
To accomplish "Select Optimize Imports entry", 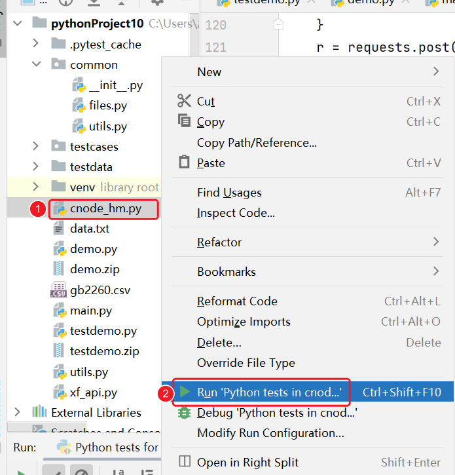I will click(x=308, y=322).
